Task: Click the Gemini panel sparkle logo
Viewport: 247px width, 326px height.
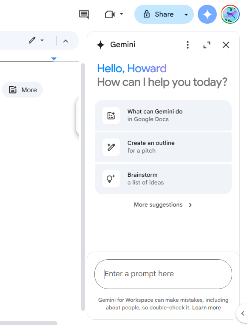Action: pyautogui.click(x=100, y=45)
